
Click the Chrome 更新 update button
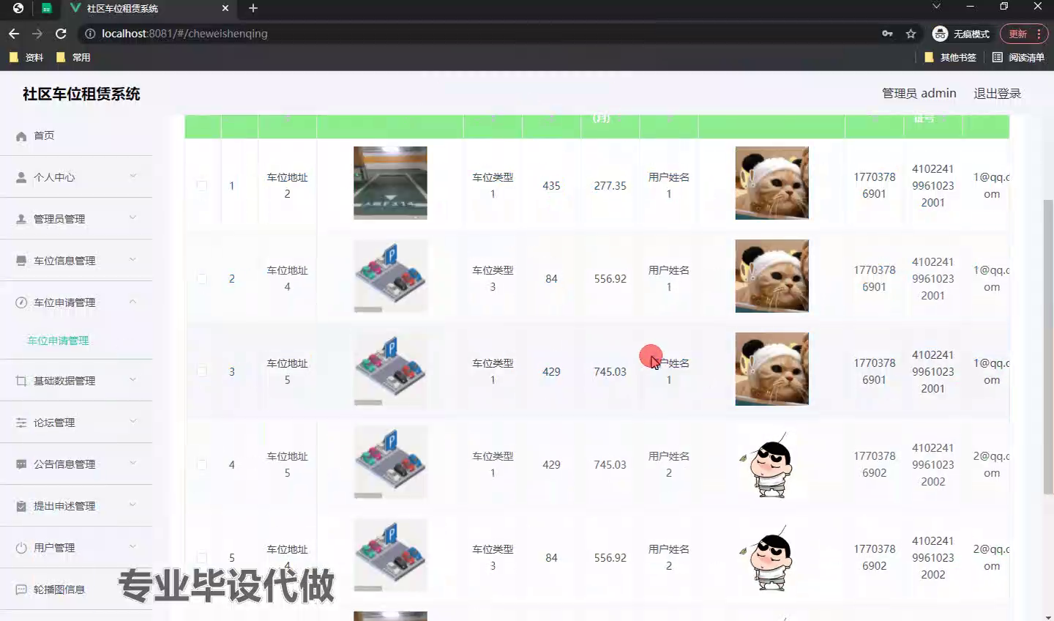tap(1024, 34)
